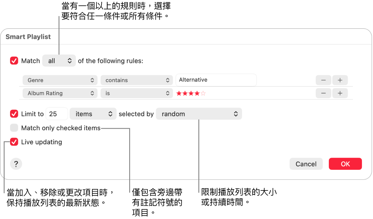Add a rule after Album Rating row
Image resolution: width=373 pixels, height=219 pixels.
click(x=340, y=93)
